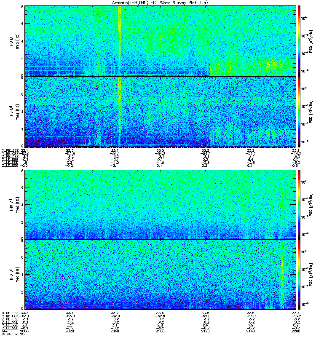Click the time tick label 2120
This screenshot has width=316, height=337.
click(205, 331)
